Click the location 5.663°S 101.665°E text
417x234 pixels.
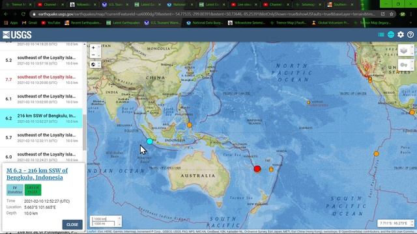(x=40, y=207)
